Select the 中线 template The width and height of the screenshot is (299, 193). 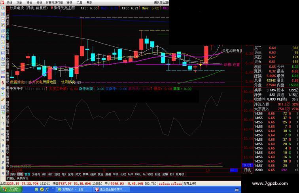[115, 174]
